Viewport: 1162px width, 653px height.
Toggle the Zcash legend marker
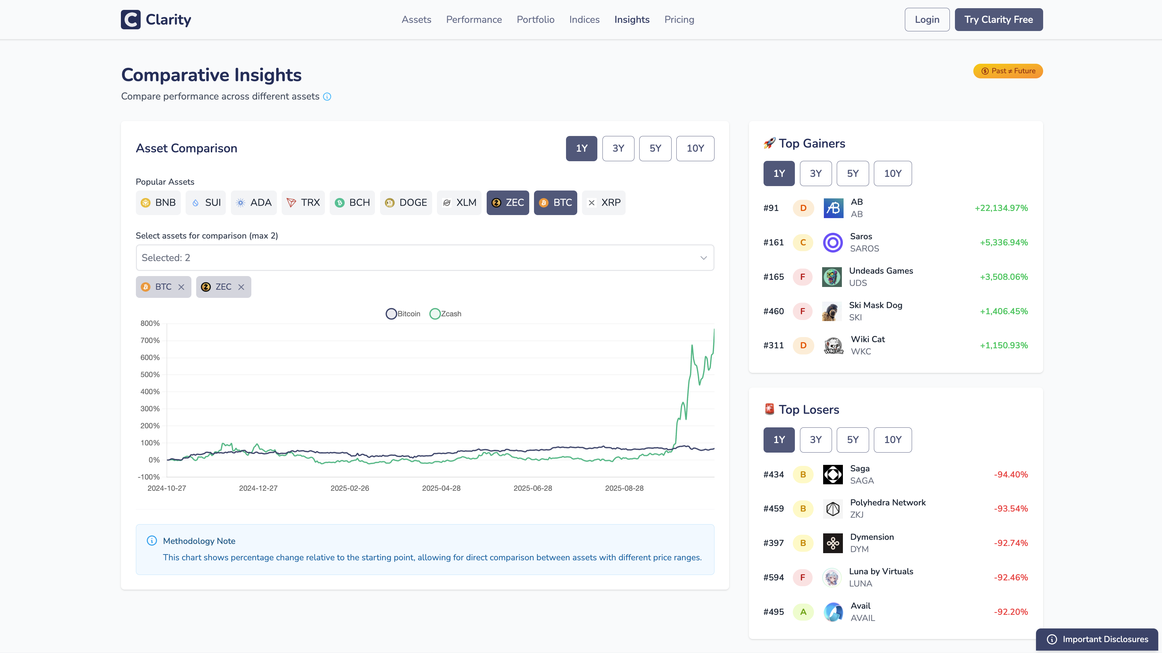pos(435,314)
